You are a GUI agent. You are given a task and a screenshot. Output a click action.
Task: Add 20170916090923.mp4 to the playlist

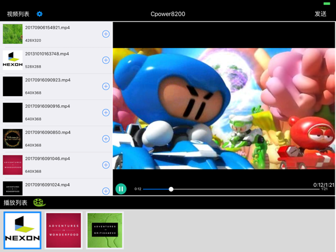106,86
